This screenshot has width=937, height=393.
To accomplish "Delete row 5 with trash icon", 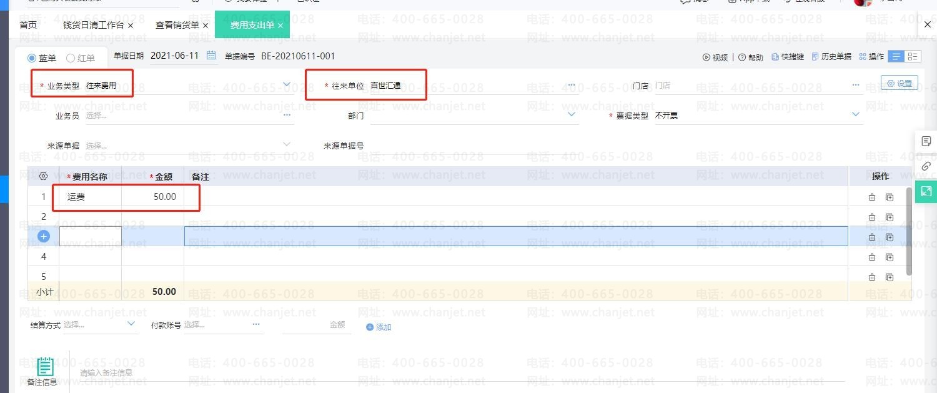I will tap(872, 277).
